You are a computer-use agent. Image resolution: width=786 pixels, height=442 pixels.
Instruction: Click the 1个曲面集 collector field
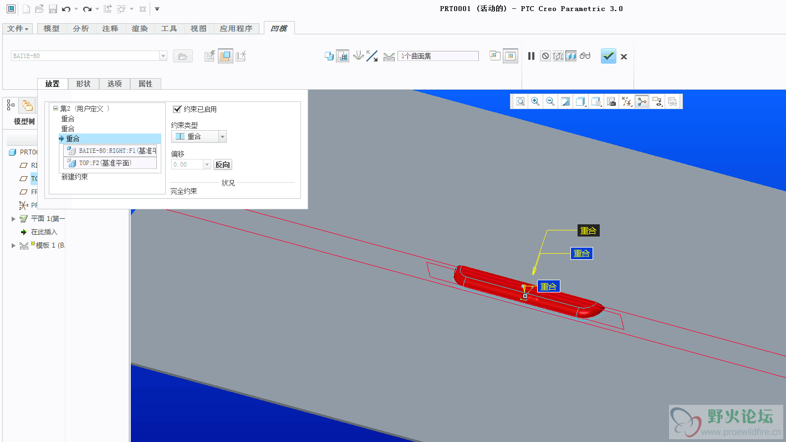point(438,56)
